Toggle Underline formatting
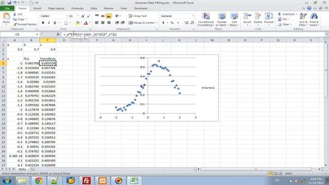 pyautogui.click(x=55, y=23)
